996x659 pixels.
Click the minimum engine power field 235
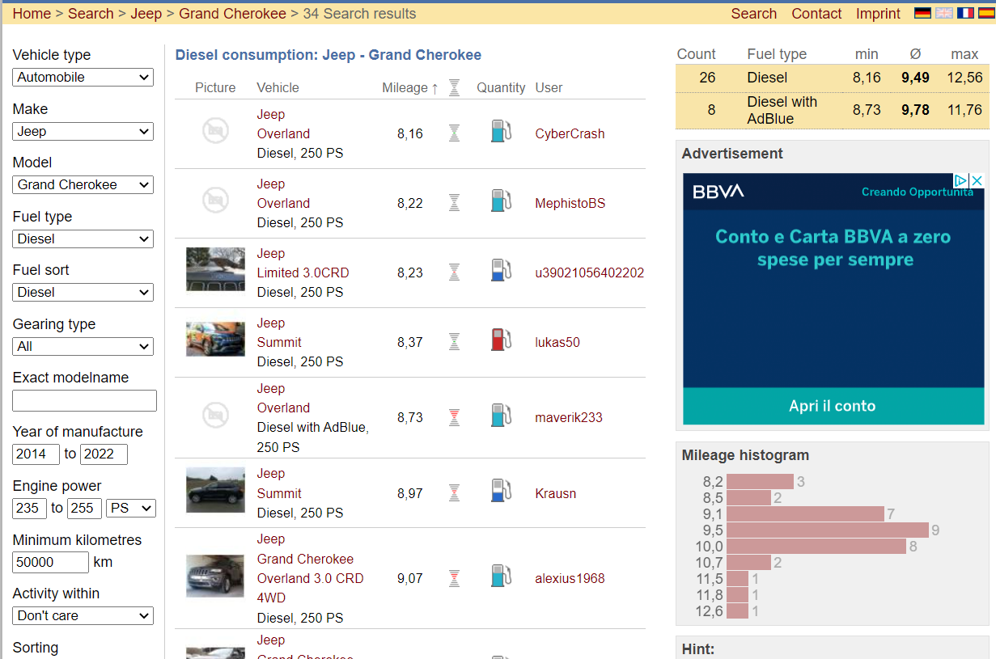(x=29, y=508)
